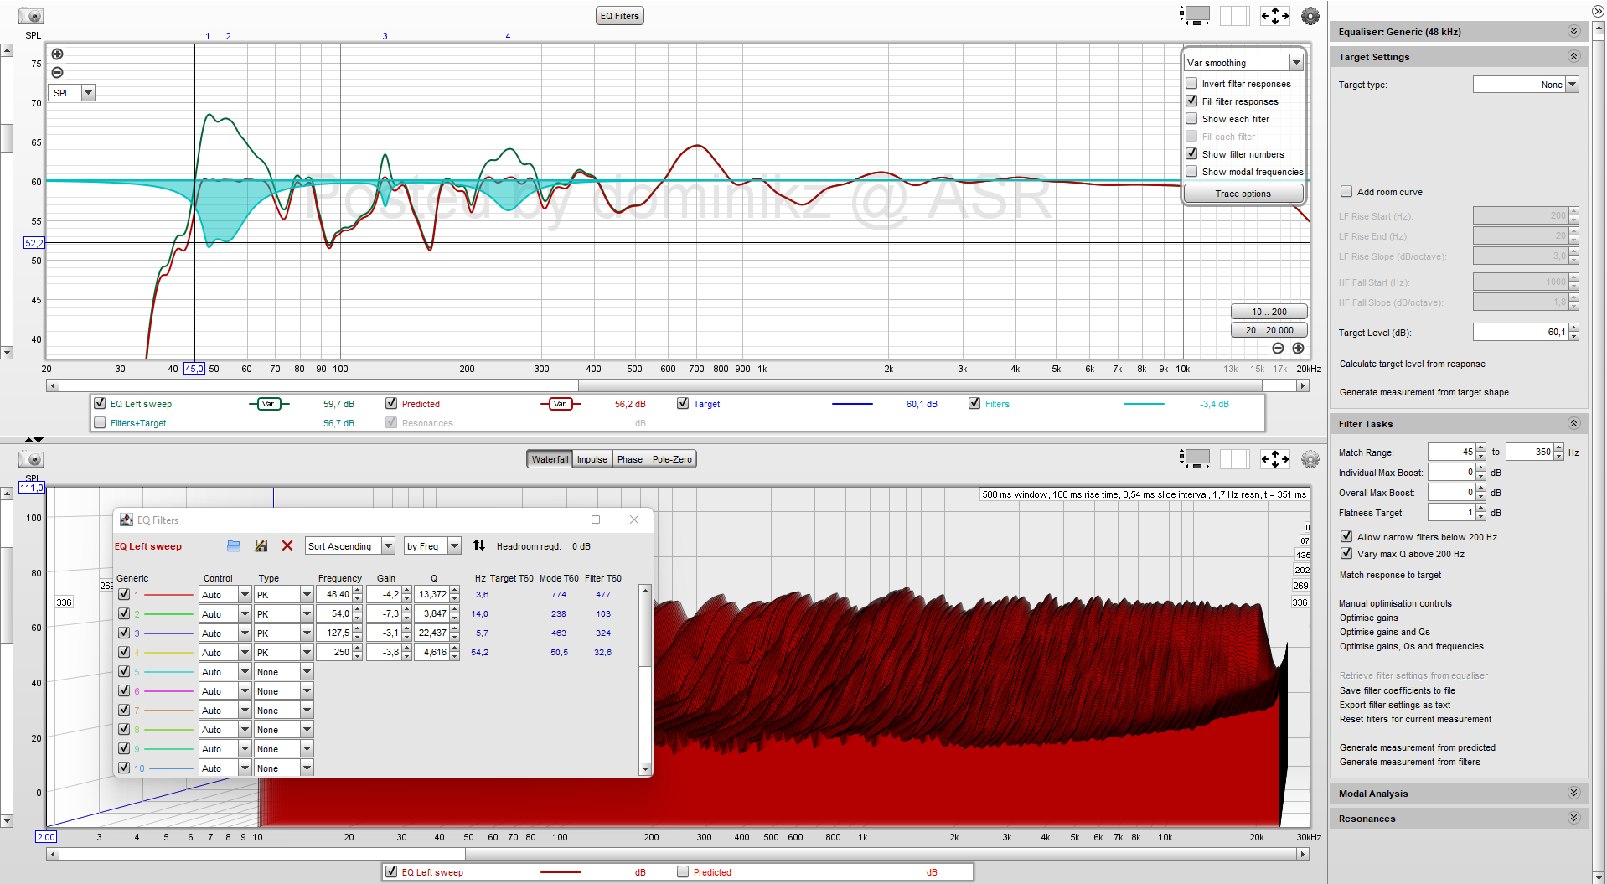1607x884 pixels.
Task: Open graph limits arrows icon for waterfall graph
Action: click(1274, 458)
